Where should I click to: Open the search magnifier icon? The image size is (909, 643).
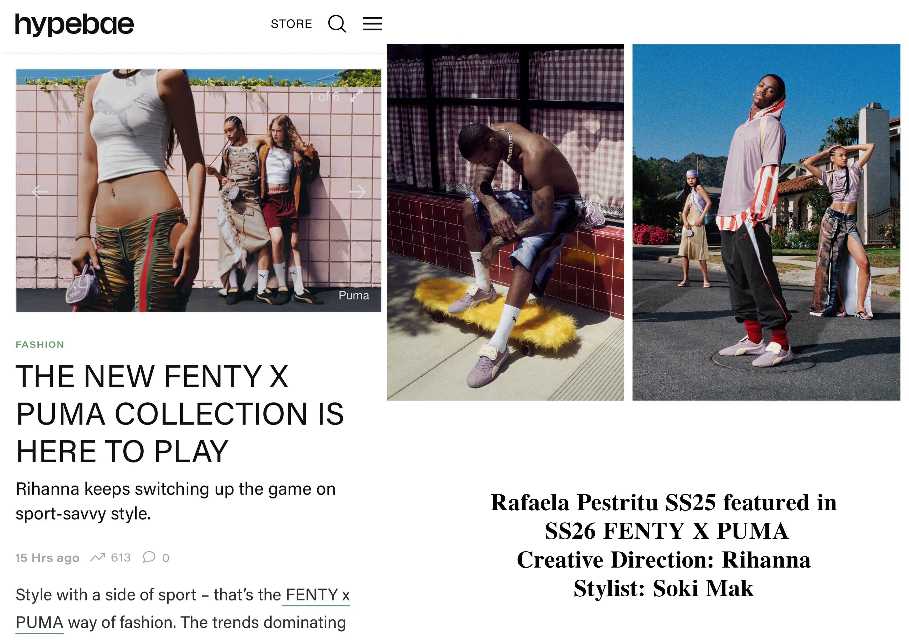coord(337,24)
